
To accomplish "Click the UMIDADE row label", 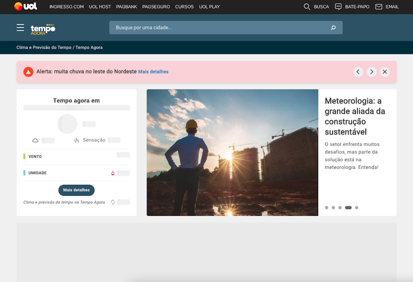I will click(37, 173).
